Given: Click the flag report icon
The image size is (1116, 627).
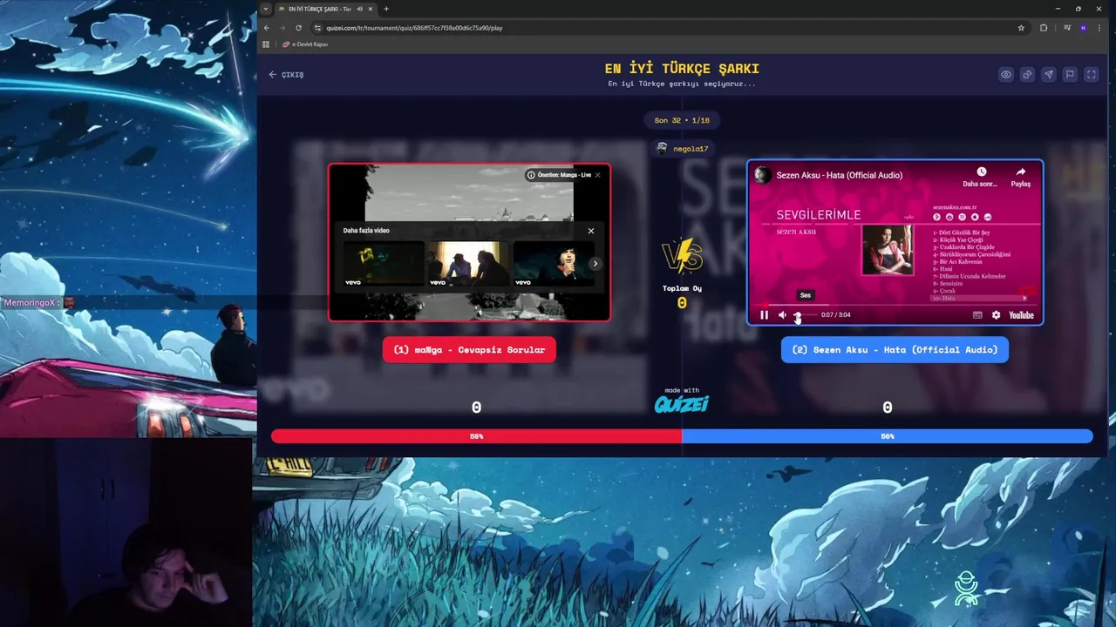Looking at the screenshot, I should pyautogui.click(x=1070, y=75).
